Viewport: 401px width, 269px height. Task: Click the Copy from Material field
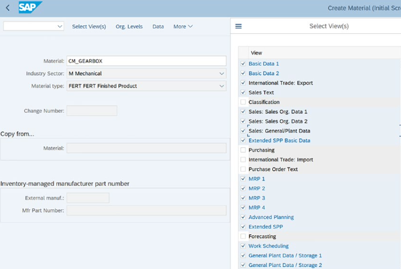pos(146,148)
